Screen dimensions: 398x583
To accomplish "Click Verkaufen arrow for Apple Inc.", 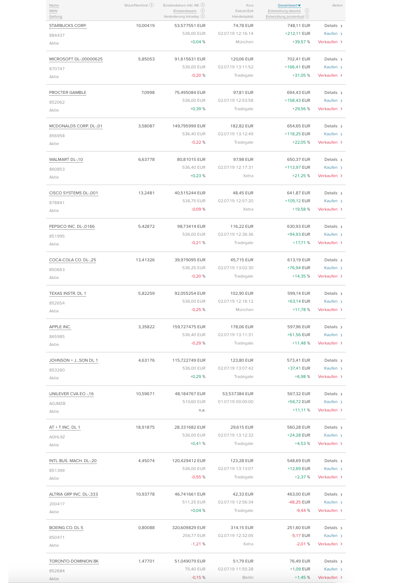I will [341, 343].
